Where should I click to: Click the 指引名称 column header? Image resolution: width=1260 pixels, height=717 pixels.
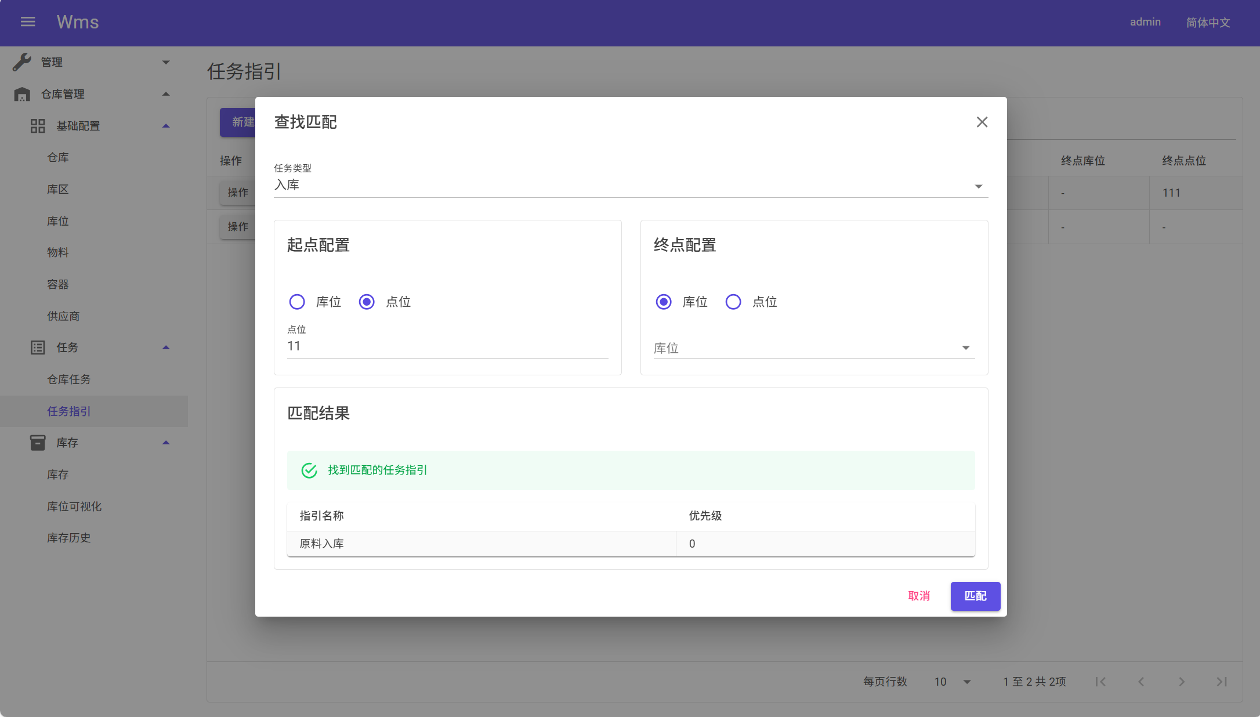pos(321,516)
